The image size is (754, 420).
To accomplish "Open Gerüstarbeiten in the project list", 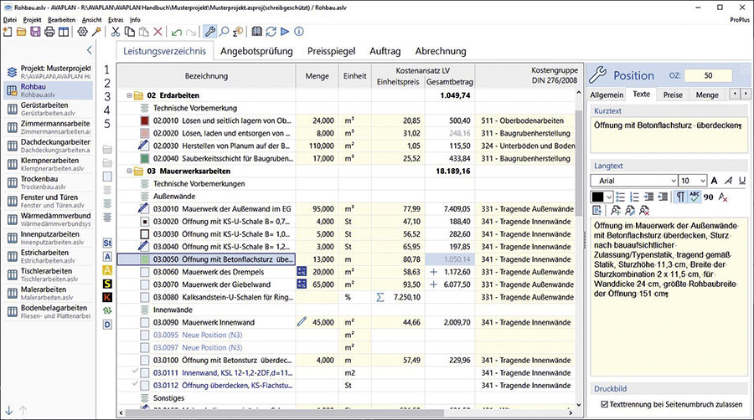I will [48, 109].
